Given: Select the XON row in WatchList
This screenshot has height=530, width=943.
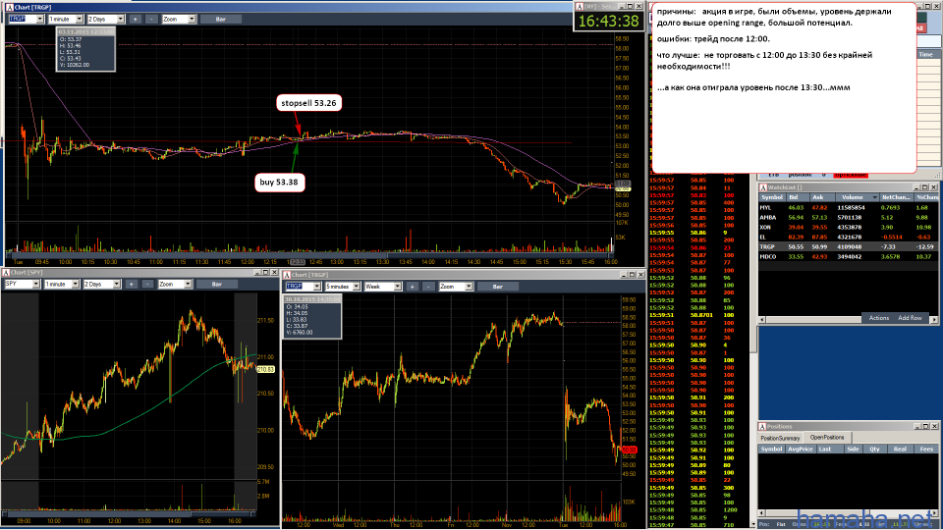Looking at the screenshot, I should pyautogui.click(x=848, y=227).
